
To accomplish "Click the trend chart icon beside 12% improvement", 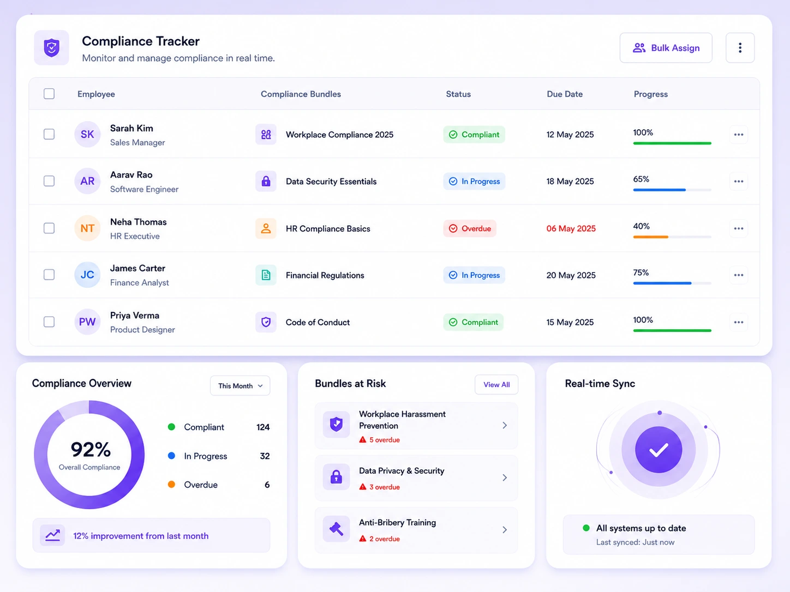I will (53, 535).
